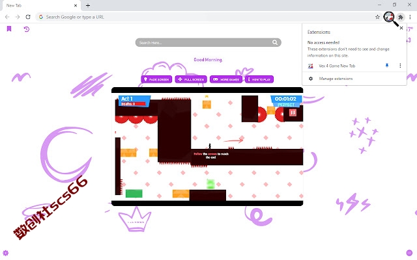Go back to the previous page
The image size is (417, 260).
coord(7,17)
